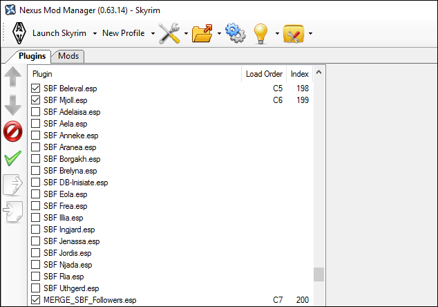Check the SBF Jenassa.esp box

point(35,241)
